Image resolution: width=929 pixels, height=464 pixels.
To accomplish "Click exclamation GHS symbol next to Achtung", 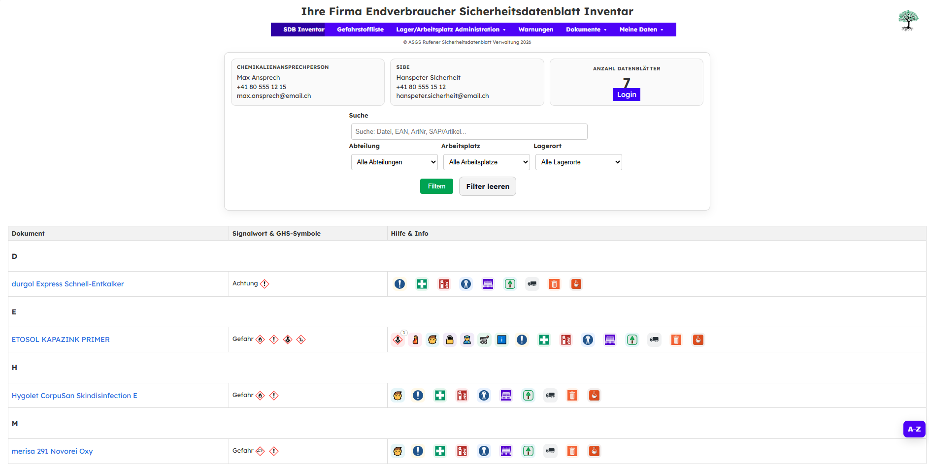I will coord(265,284).
